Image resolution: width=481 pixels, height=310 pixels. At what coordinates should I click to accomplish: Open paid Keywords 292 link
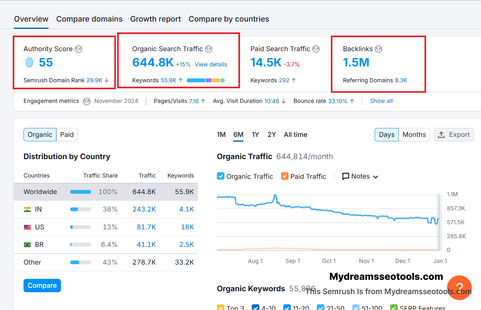[284, 80]
